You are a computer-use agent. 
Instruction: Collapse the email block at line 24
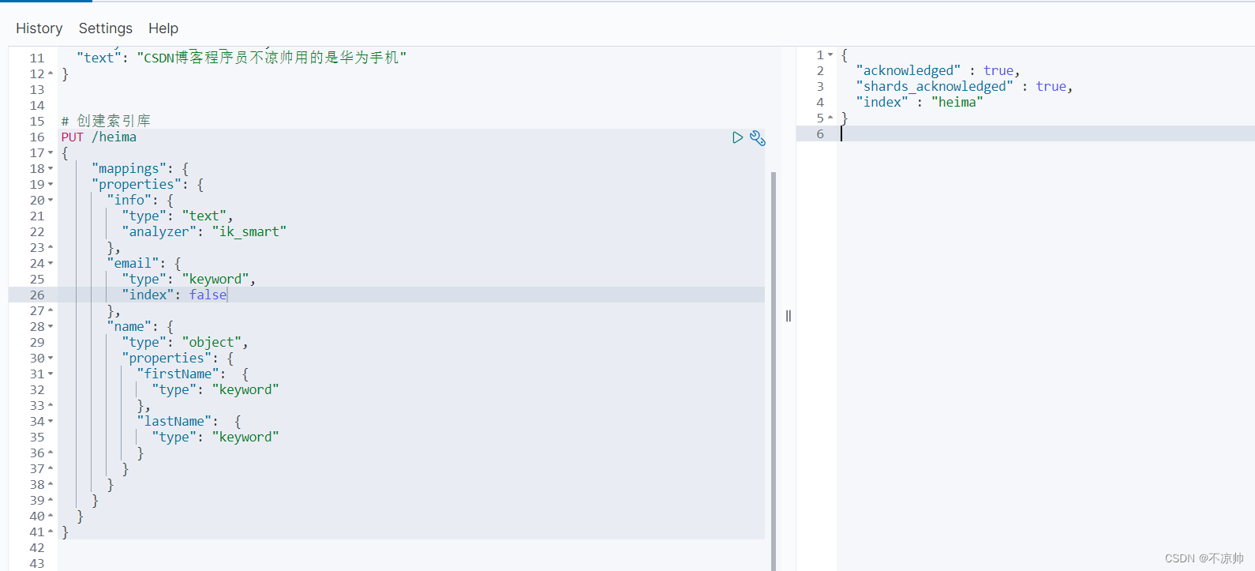coord(51,263)
